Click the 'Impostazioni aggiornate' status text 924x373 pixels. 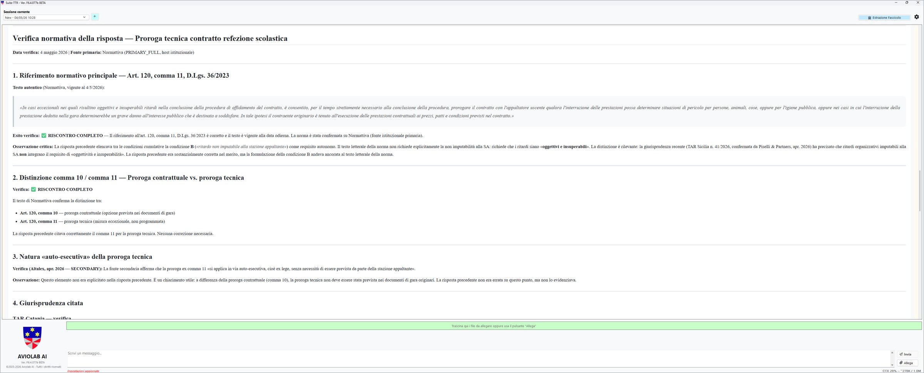click(83, 371)
